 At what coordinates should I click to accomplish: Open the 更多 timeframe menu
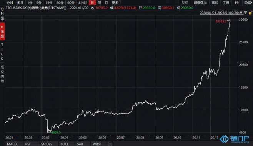click(115, 3)
